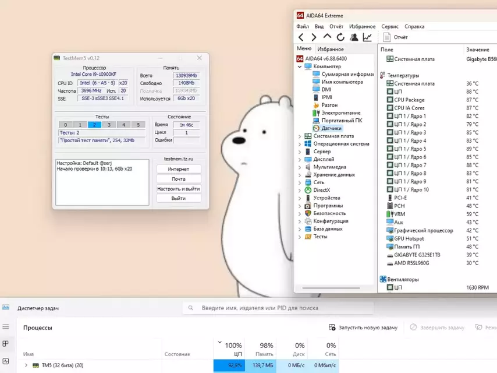The image size is (497, 373).
Task: Switch to the Меню tab in AIDA64
Action: click(304, 48)
